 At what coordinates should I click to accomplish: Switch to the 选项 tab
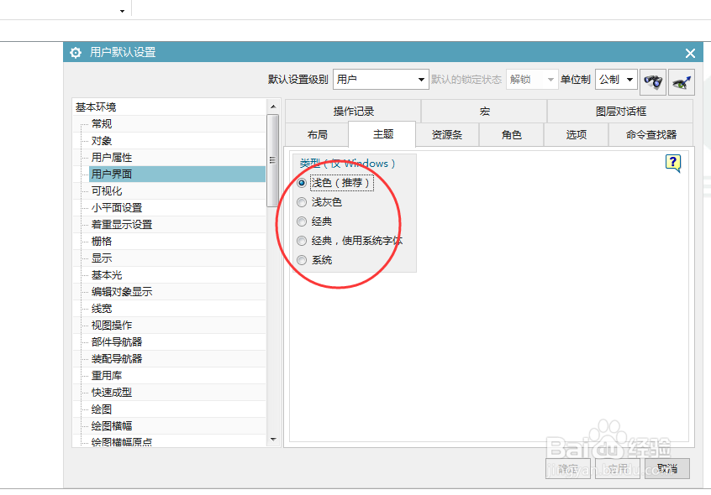(x=576, y=134)
